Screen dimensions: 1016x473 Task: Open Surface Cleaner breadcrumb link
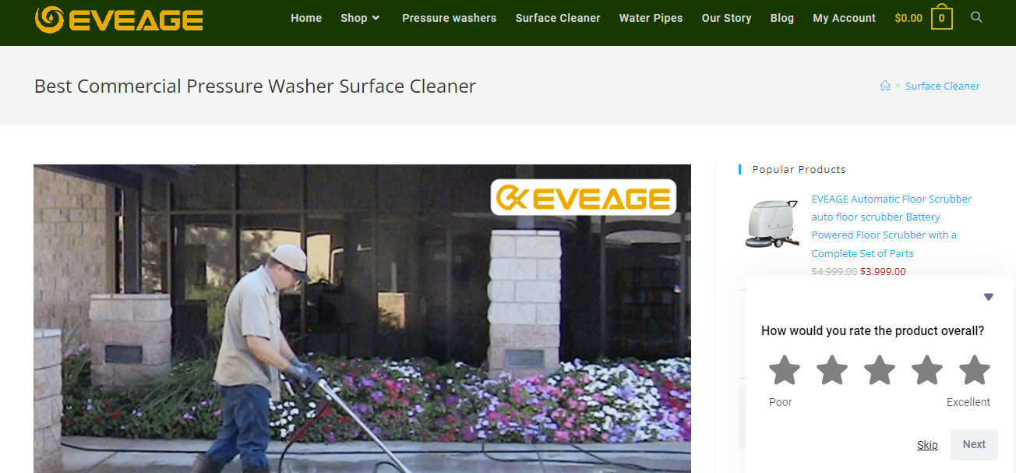tap(943, 86)
